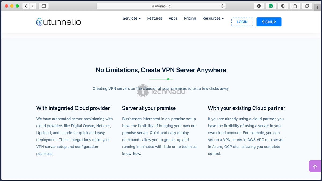322x181 pixels.
Task: Click the paragraph mentioning Digital Ocean, Hetzner
Action: pos(75,136)
